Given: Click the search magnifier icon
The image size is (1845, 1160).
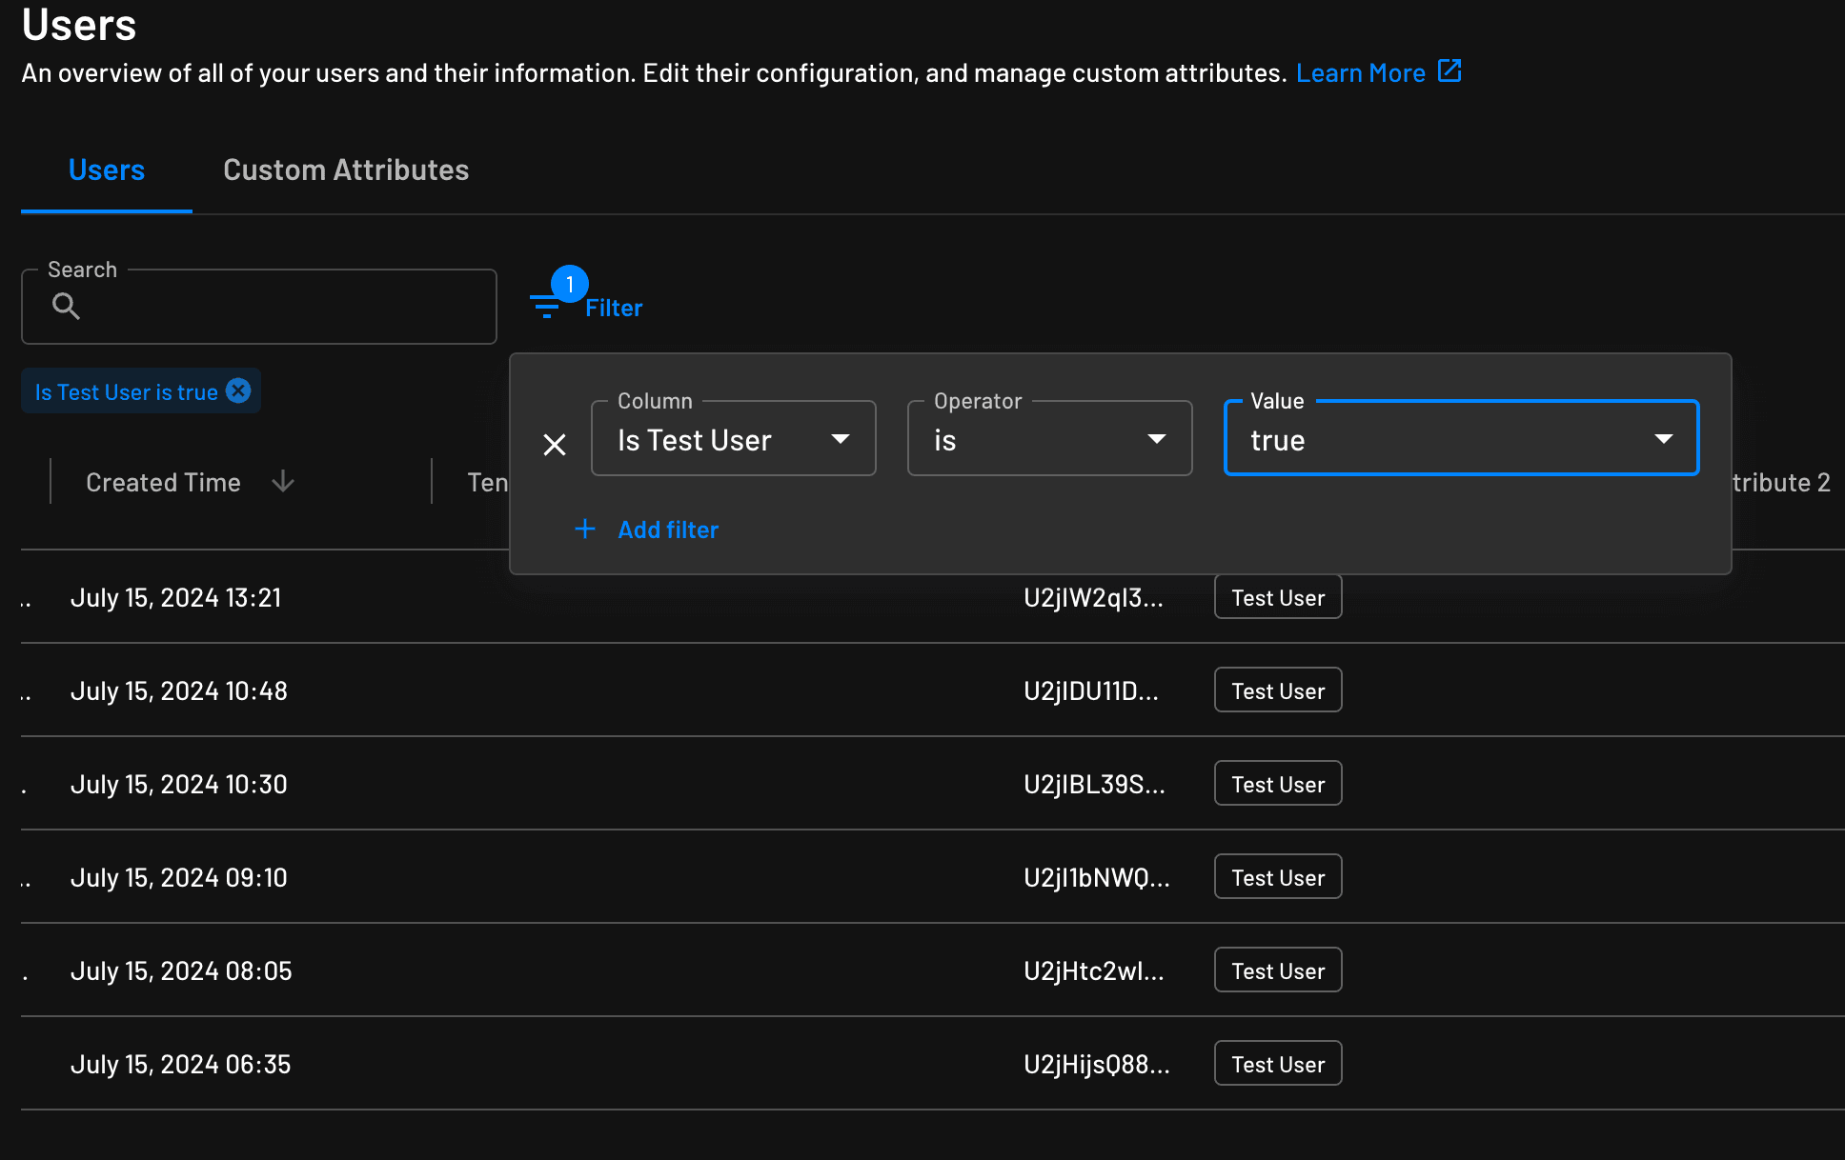Looking at the screenshot, I should [x=65, y=306].
